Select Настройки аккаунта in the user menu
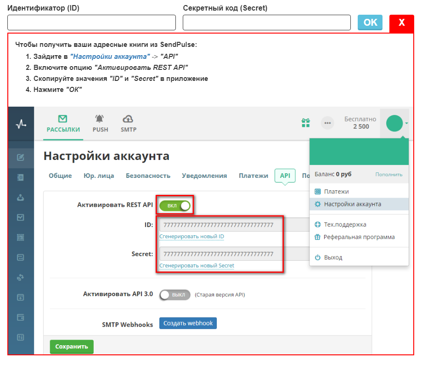Viewport: 422px width, 376px height. point(359,204)
